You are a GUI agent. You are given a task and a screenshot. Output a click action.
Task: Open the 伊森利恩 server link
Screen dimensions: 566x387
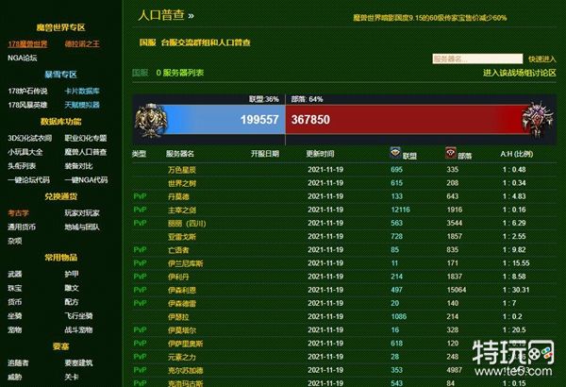point(182,290)
